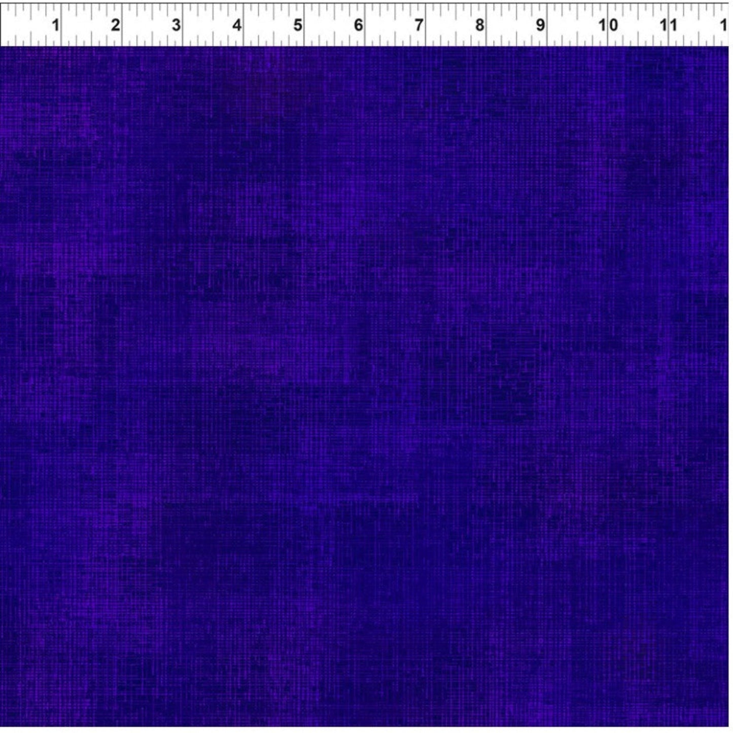Click the ruler midpoint between 10 and 11
This screenshot has height=733, width=733.
coord(638,25)
